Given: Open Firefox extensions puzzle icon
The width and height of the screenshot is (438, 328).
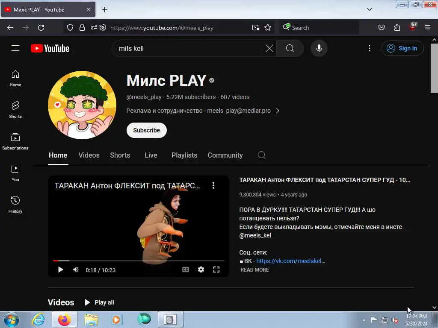Looking at the screenshot, I should pyautogui.click(x=397, y=28).
